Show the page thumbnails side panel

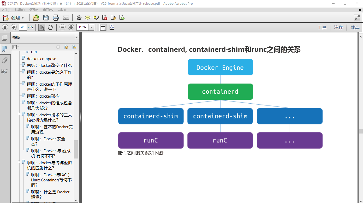(4, 38)
